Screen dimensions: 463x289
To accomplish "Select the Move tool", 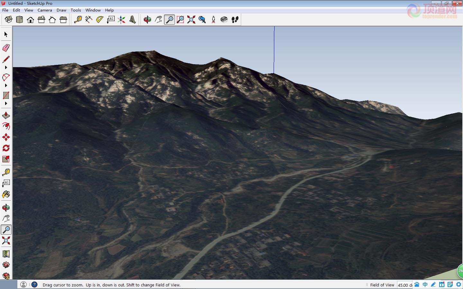I will 6,137.
